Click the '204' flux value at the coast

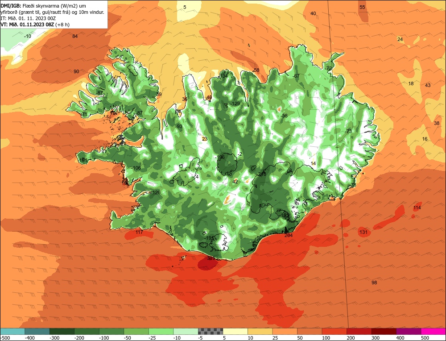coord(289,235)
